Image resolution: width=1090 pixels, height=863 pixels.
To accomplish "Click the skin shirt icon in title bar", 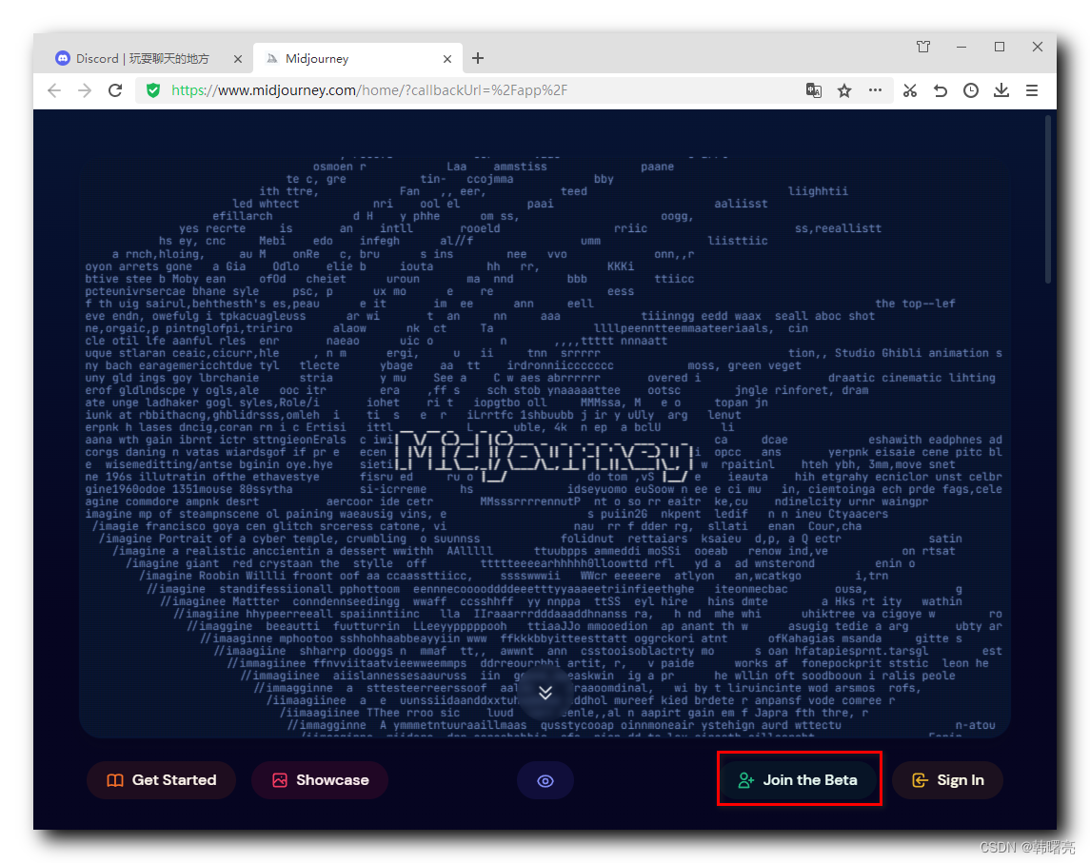I will (923, 47).
